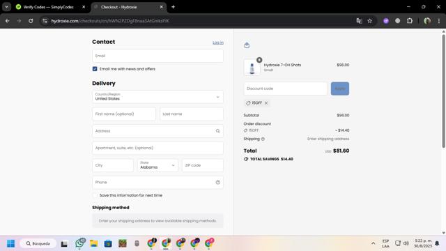
Task: Focus First name (optional) field
Action: [x=124, y=114]
